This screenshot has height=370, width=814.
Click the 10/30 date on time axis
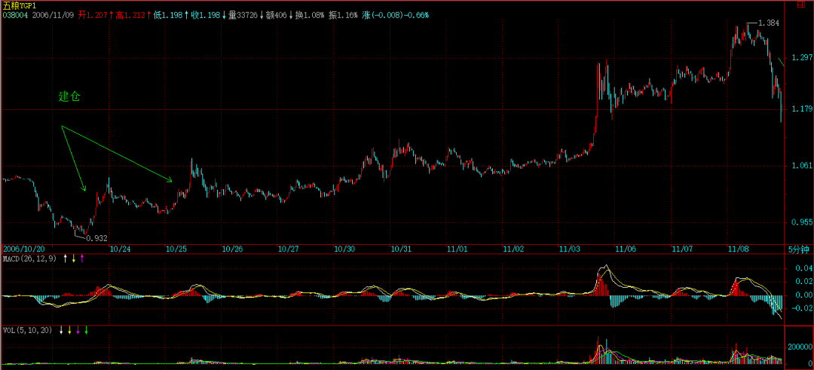tap(344, 249)
